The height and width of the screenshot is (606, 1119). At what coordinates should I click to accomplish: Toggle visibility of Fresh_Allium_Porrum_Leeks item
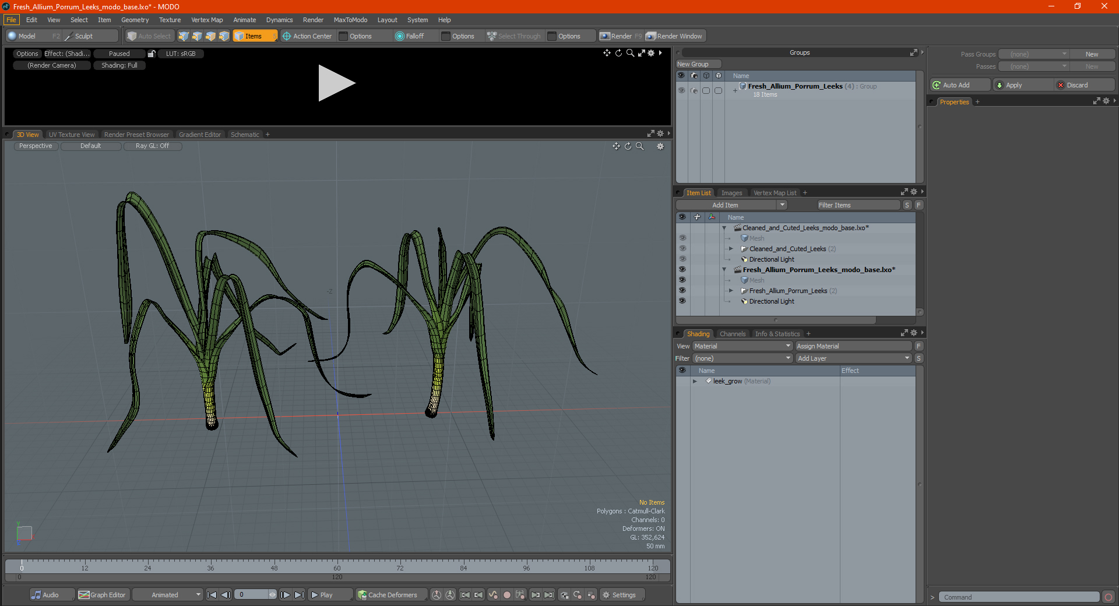[x=682, y=291]
